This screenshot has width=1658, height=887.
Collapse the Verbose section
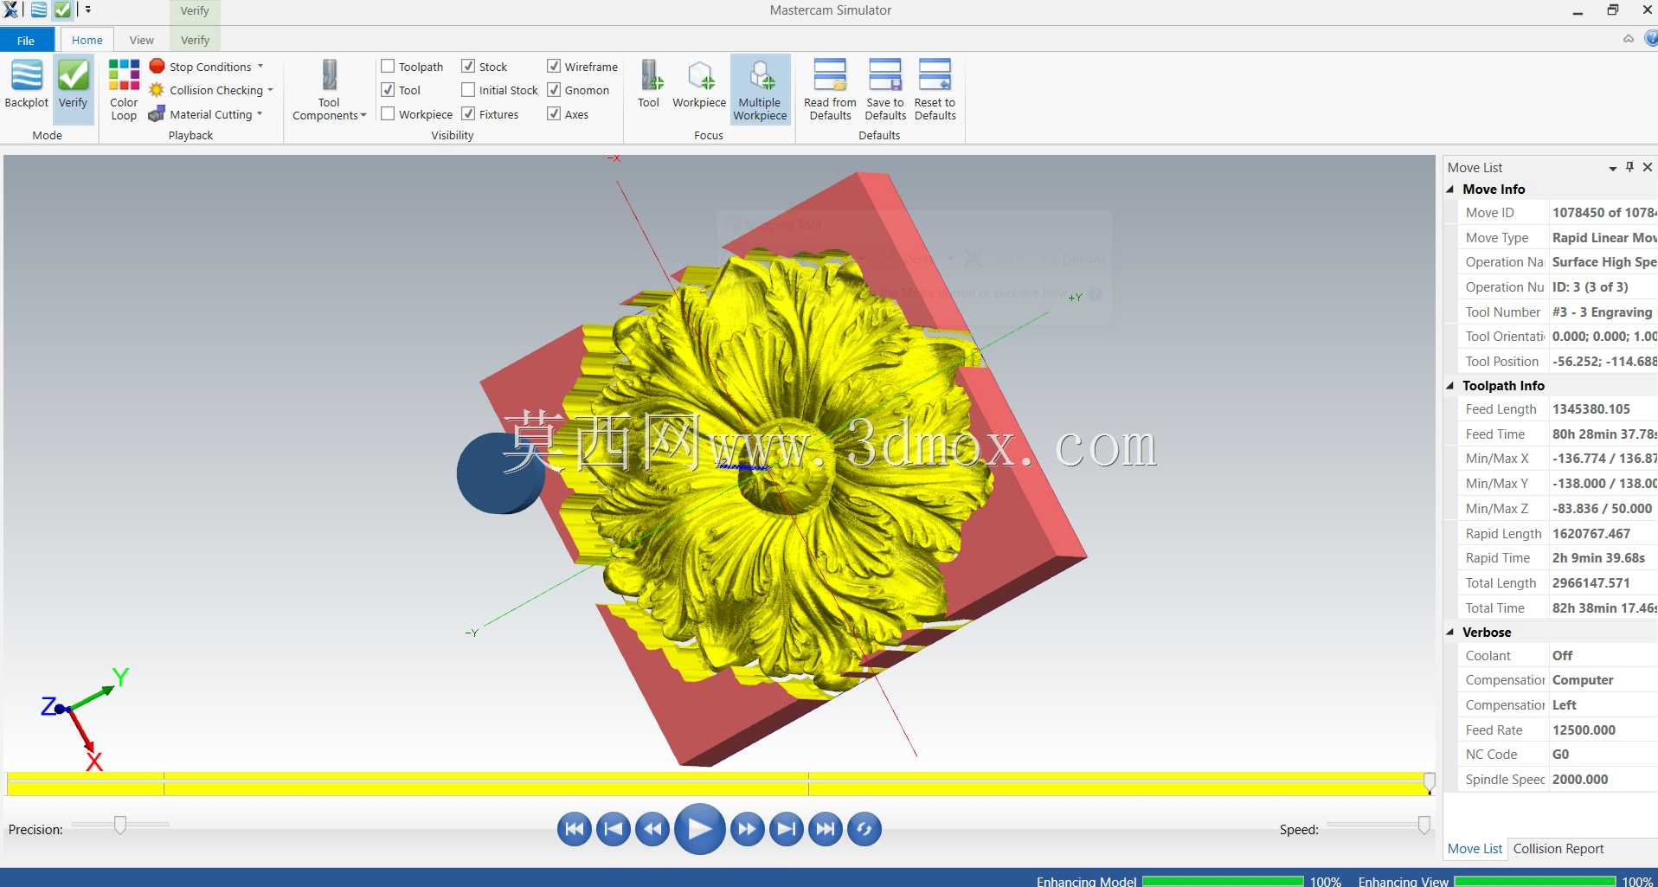click(x=1450, y=632)
